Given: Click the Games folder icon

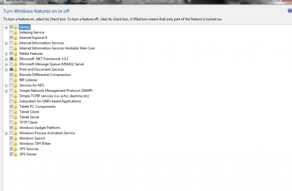Looking at the screenshot, I should 16,27.
